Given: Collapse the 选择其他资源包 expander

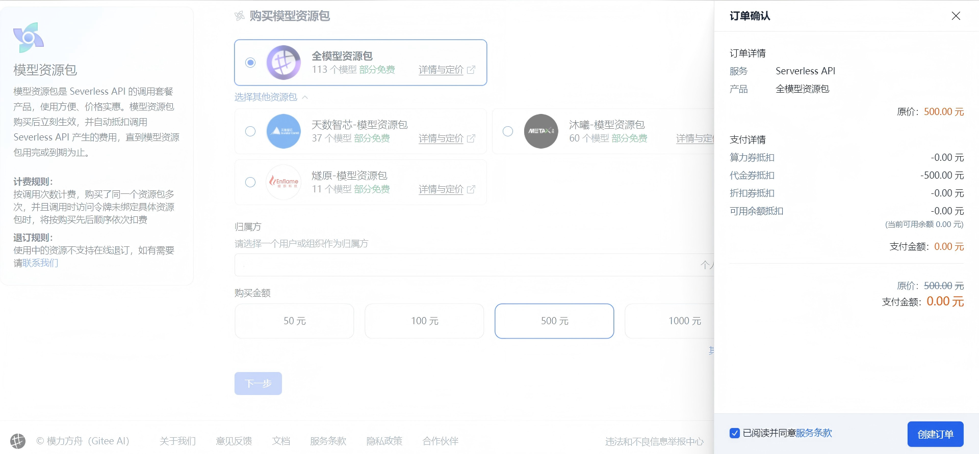Looking at the screenshot, I should pyautogui.click(x=271, y=97).
